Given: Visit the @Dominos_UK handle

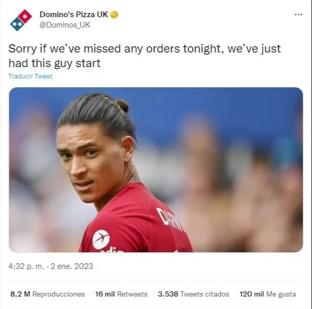Looking at the screenshot, I should pyautogui.click(x=65, y=25).
